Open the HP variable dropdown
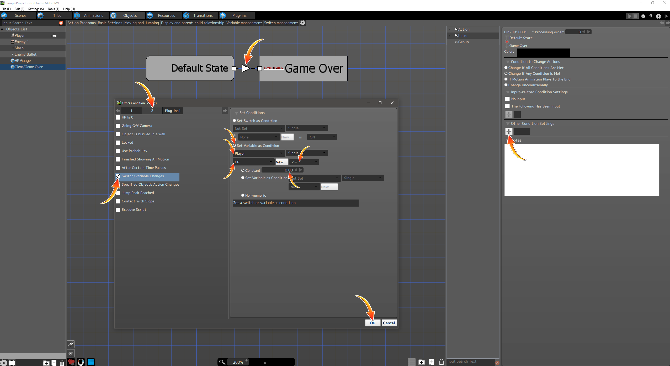Image resolution: width=670 pixels, height=366 pixels. pos(253,162)
